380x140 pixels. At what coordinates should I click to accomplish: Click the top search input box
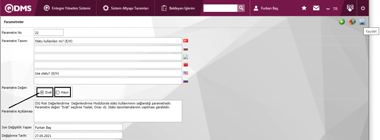click(x=220, y=8)
